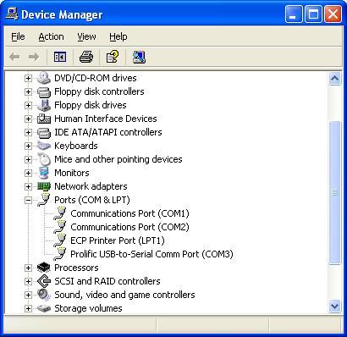Expand the Storage volumes node
The height and width of the screenshot is (337, 347).
(x=28, y=308)
